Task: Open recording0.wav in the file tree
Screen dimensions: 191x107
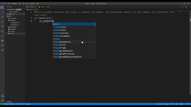Action: [x=15, y=23]
